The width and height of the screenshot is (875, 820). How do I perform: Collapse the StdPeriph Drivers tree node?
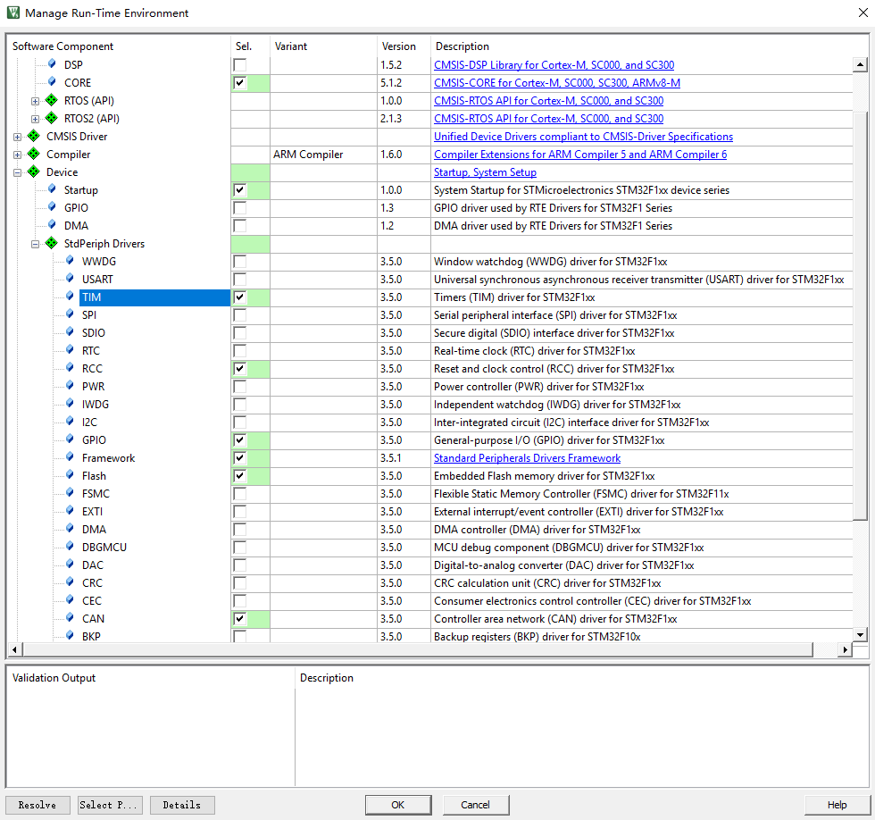(35, 244)
